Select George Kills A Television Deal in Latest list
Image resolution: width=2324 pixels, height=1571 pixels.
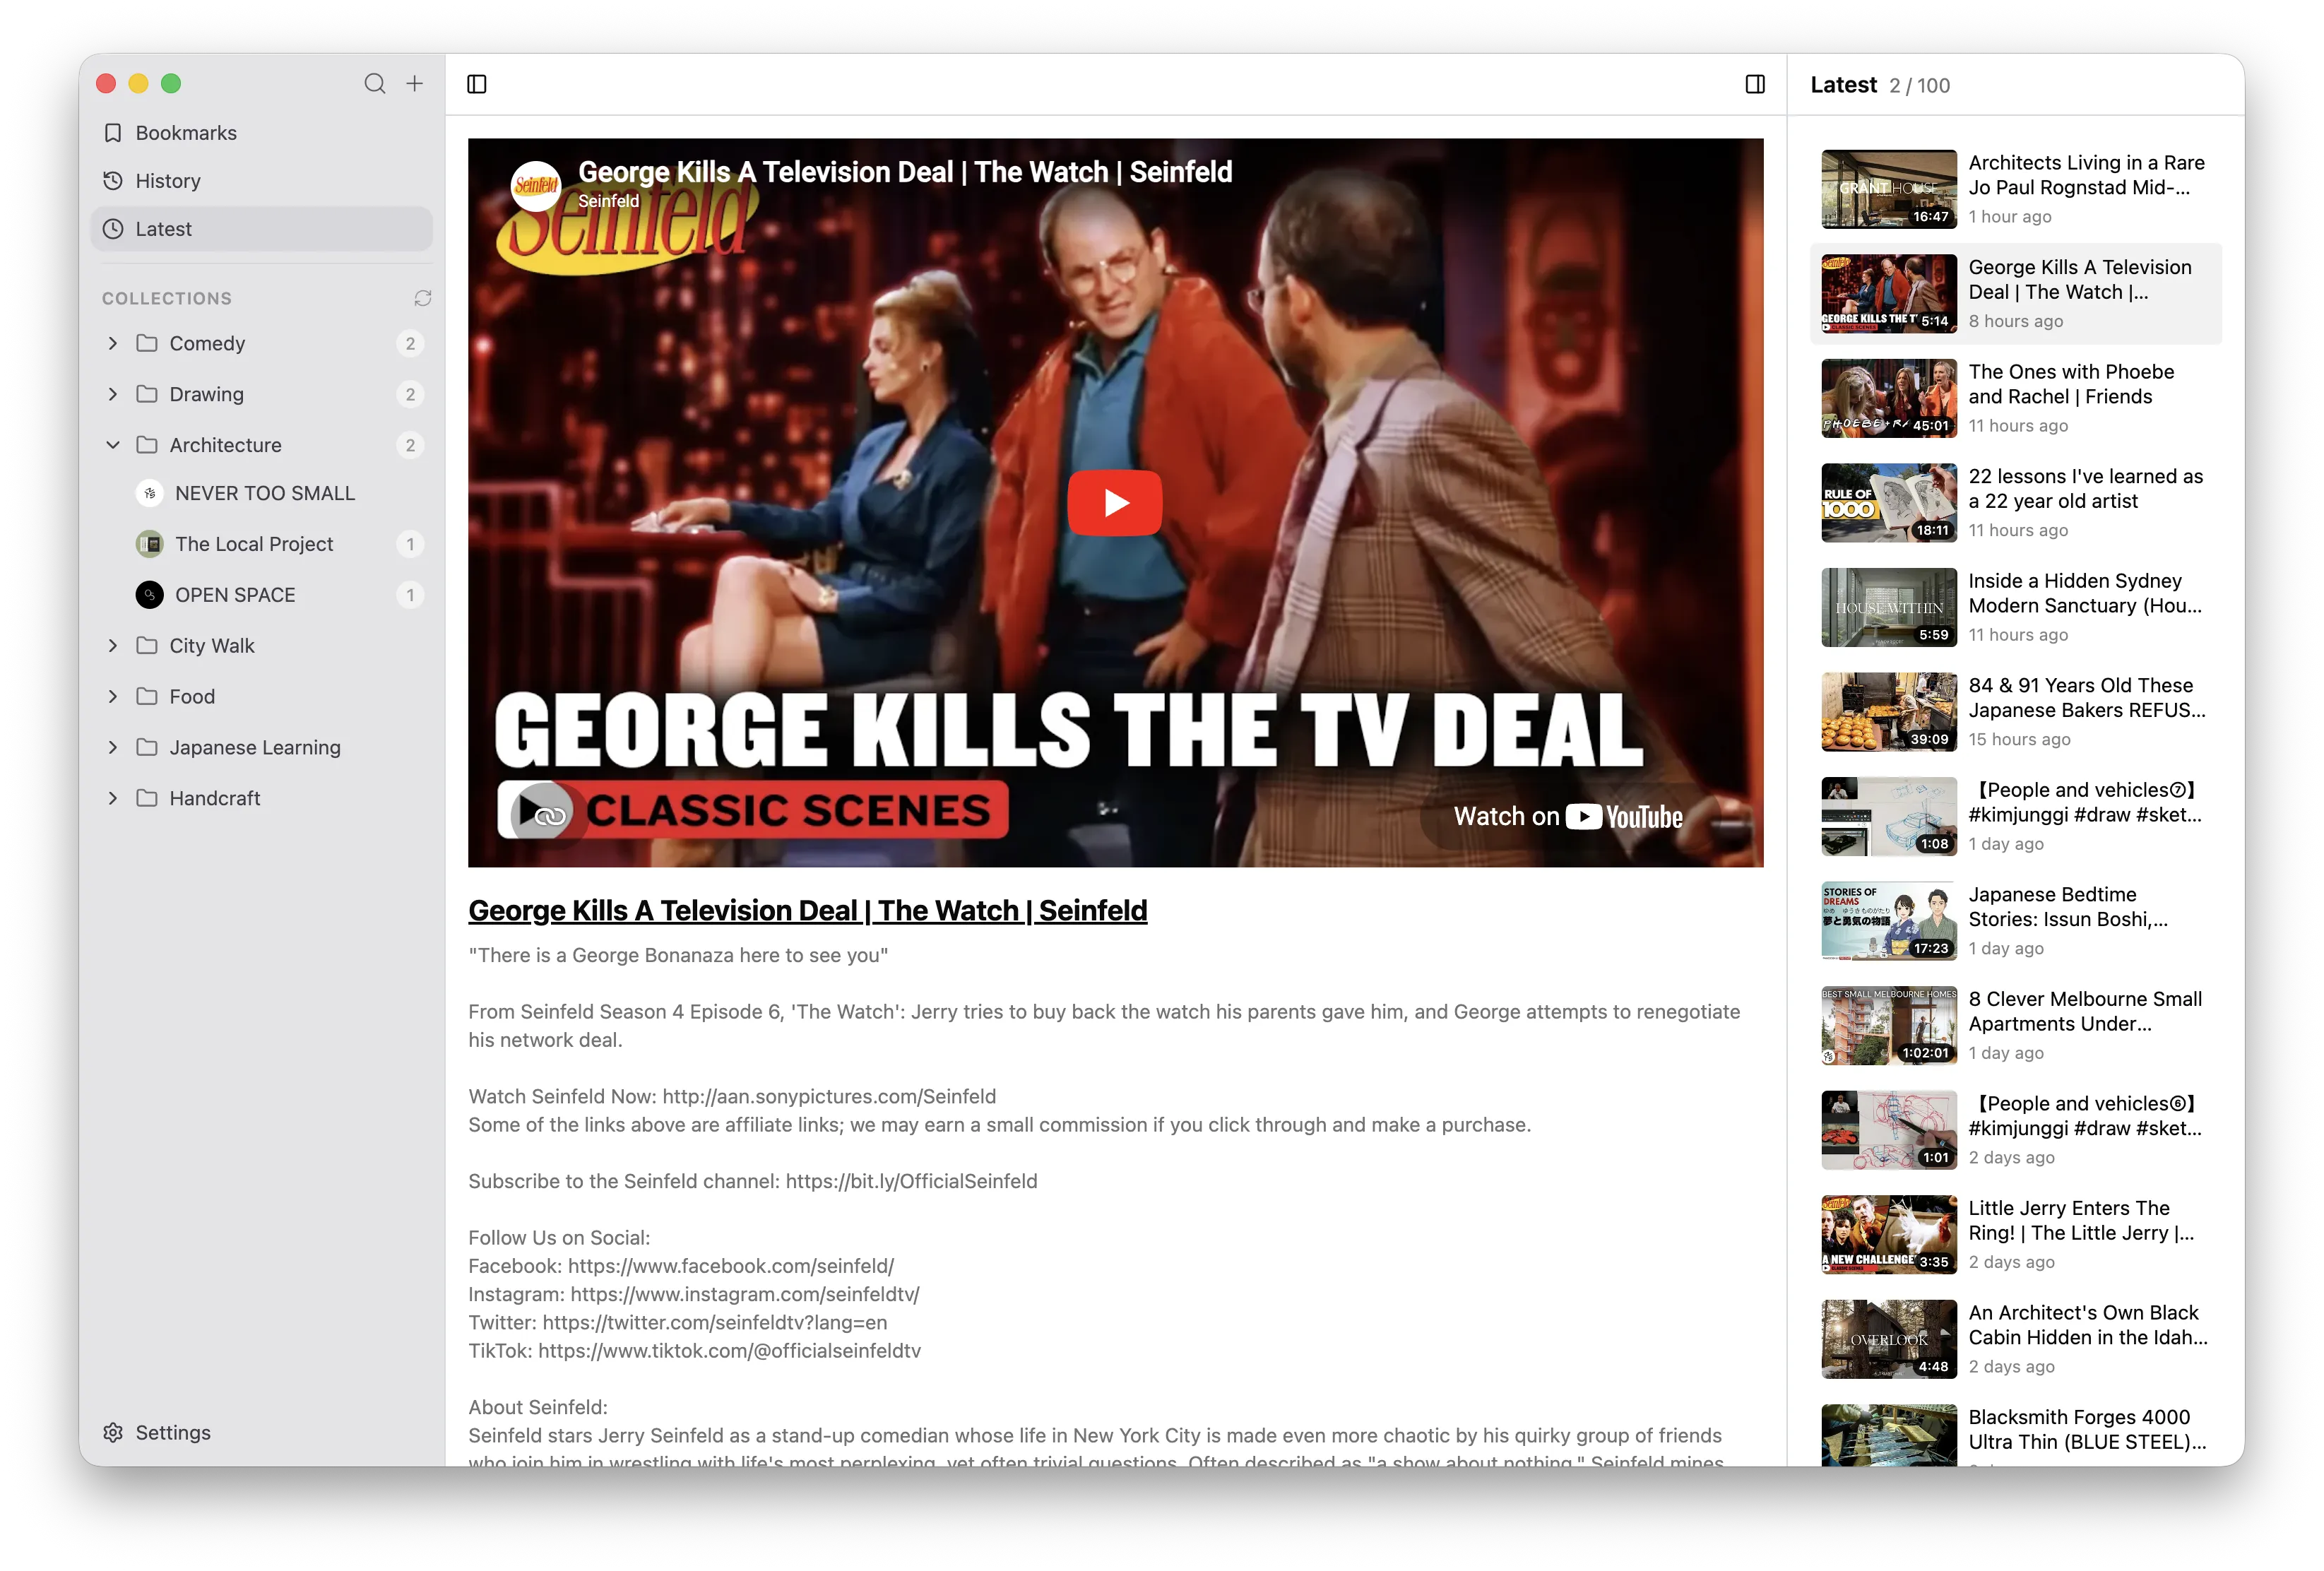[2016, 294]
